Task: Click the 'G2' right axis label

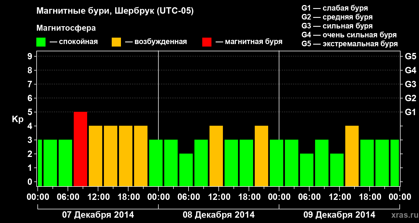Action: point(410,98)
